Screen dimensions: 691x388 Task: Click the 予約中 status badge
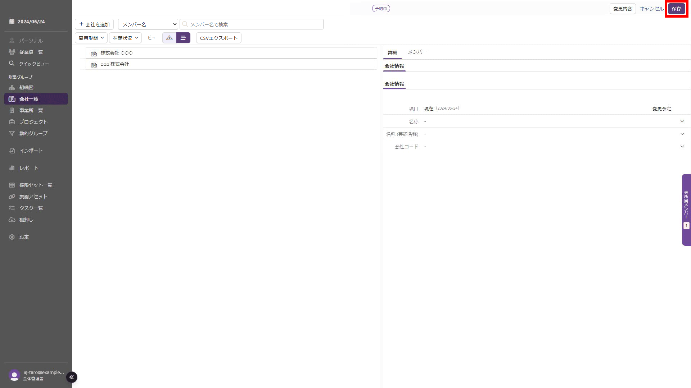point(381,8)
